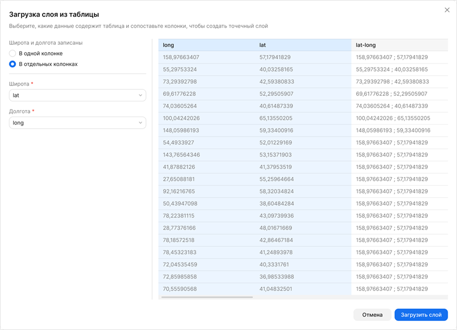This screenshot has width=457, height=330.
Task: Close the layer upload dialog
Action: (447, 10)
